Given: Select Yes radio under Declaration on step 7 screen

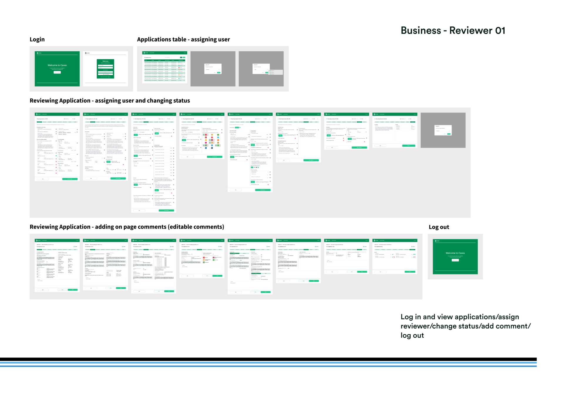Looking at the screenshot, I should 327,131.
